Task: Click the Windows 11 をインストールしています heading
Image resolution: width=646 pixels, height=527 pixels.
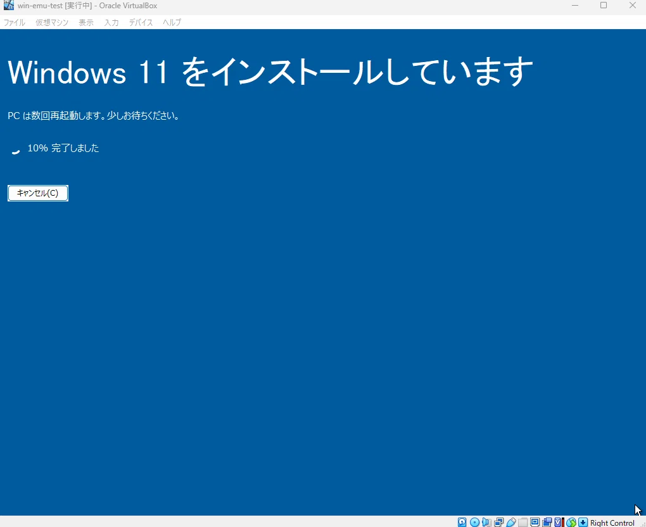Action: [270, 72]
